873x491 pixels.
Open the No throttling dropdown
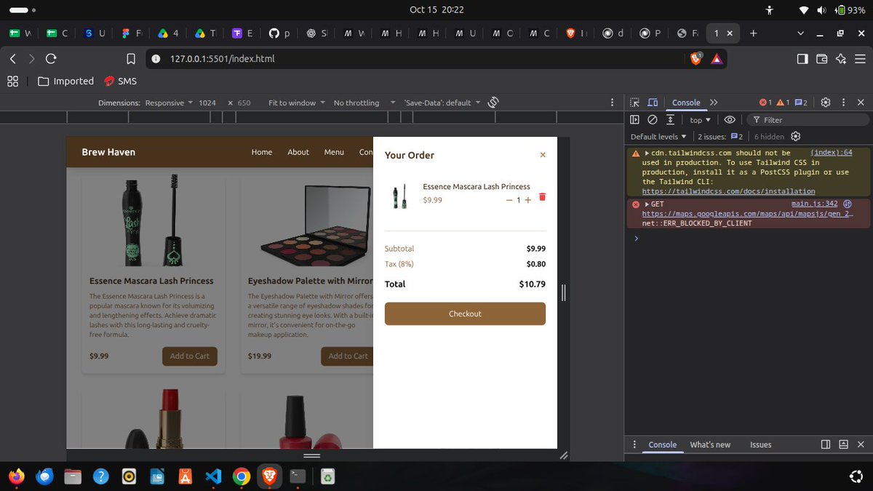point(364,103)
